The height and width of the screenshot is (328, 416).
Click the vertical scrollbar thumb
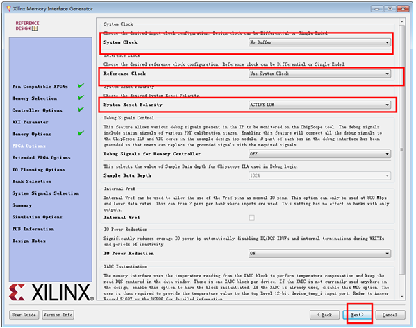point(402,150)
